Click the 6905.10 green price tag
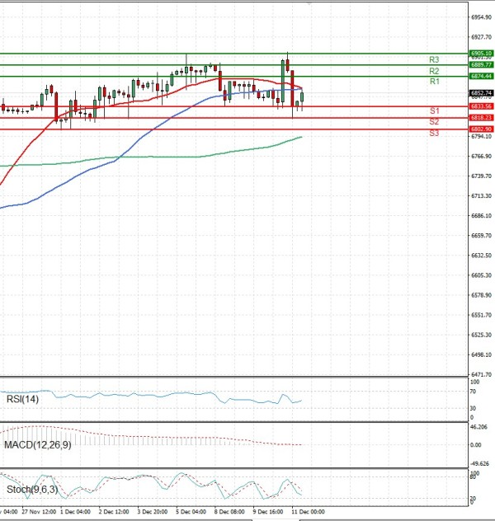The width and height of the screenshot is (495, 521). click(481, 54)
